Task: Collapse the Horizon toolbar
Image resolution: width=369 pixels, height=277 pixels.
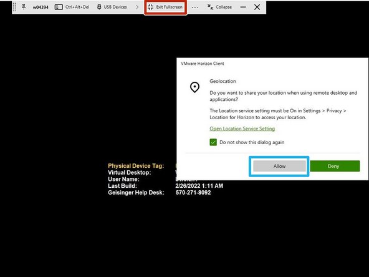Action: point(219,7)
